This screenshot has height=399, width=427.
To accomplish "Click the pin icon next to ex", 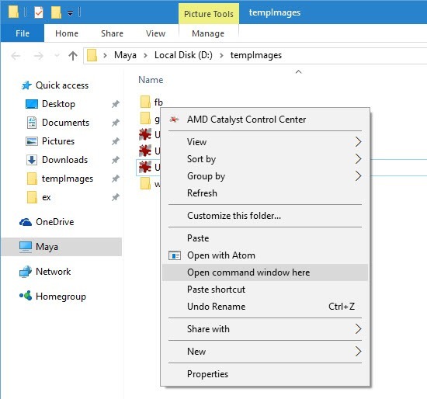I will 116,197.
